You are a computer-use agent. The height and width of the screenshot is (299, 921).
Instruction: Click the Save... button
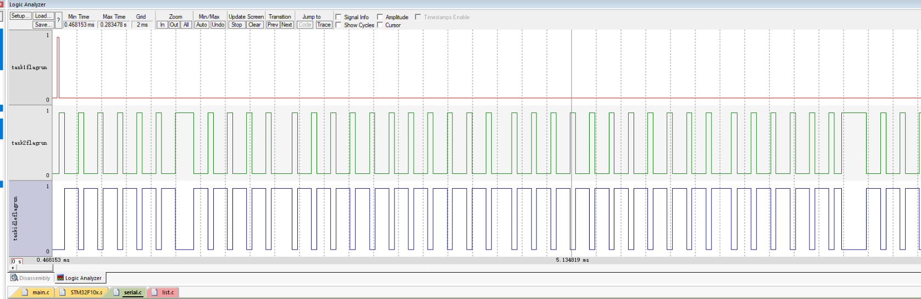(x=43, y=25)
